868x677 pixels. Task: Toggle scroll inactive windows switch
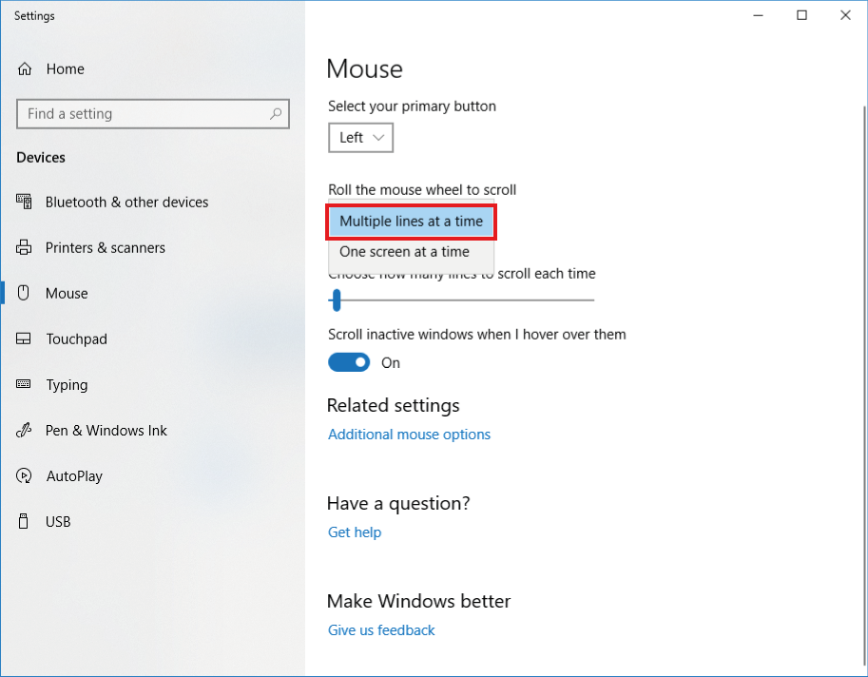pos(349,362)
